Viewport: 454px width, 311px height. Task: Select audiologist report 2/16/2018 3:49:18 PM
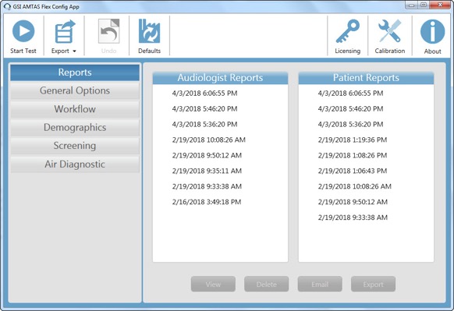point(207,202)
